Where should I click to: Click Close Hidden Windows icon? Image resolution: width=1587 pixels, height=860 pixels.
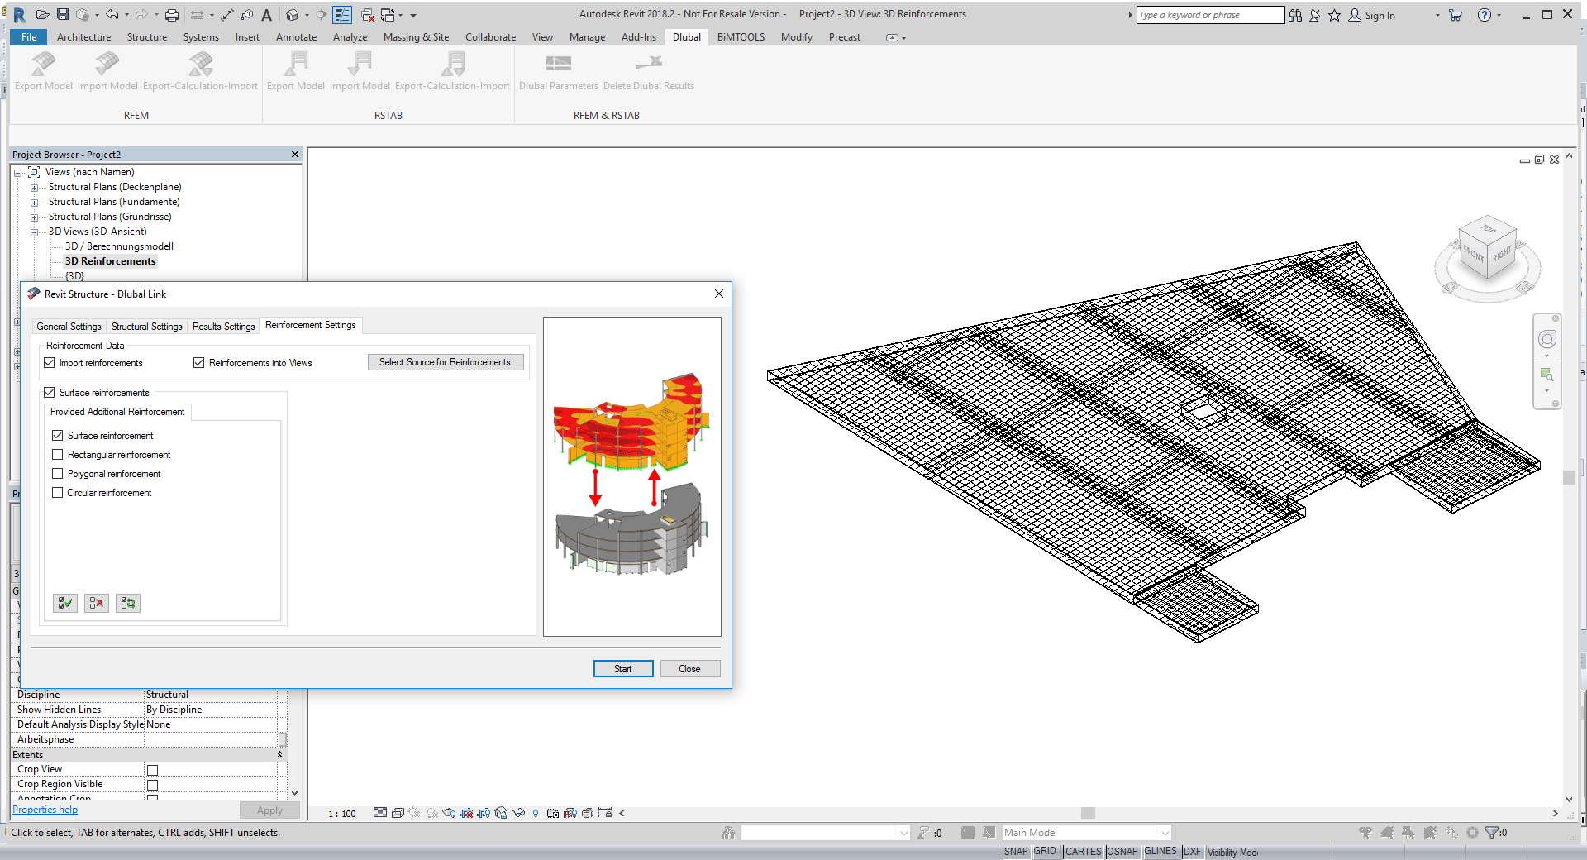point(368,15)
